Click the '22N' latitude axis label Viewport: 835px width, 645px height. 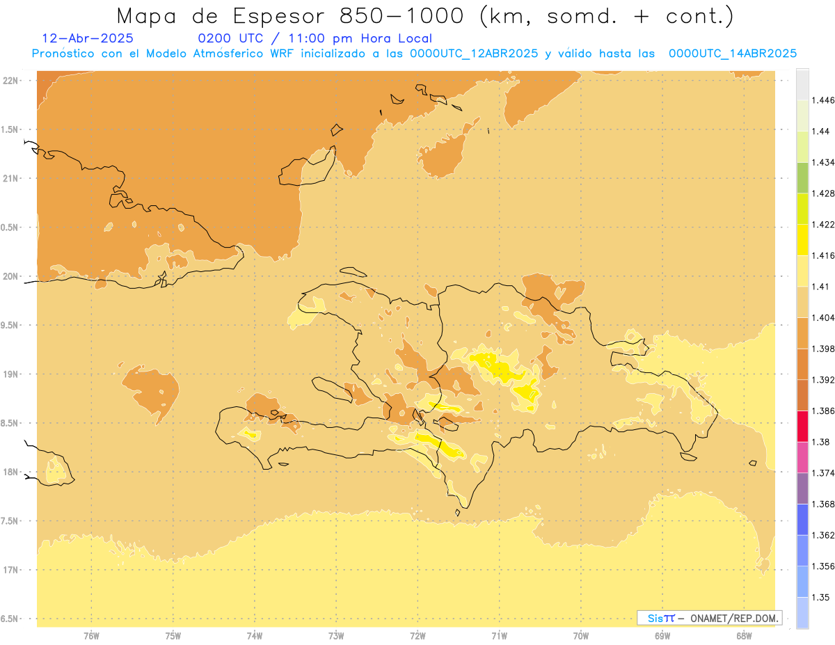pyautogui.click(x=11, y=80)
